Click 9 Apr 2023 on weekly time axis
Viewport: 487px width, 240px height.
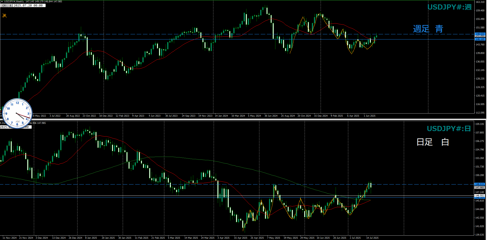point(138,116)
